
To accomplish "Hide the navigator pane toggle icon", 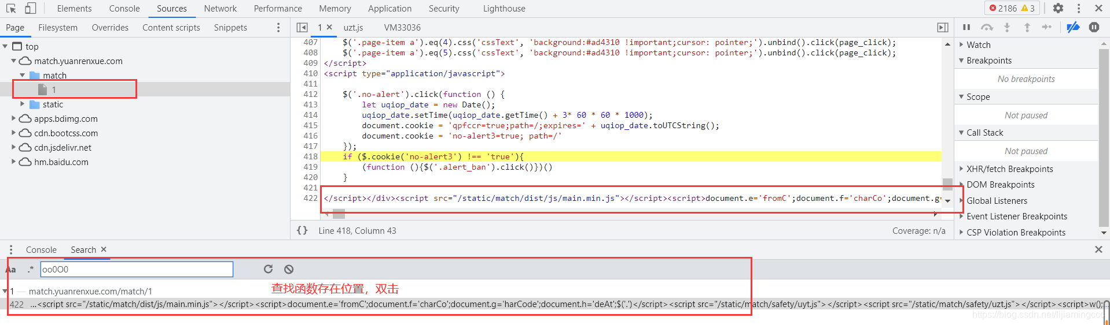I will [302, 27].
